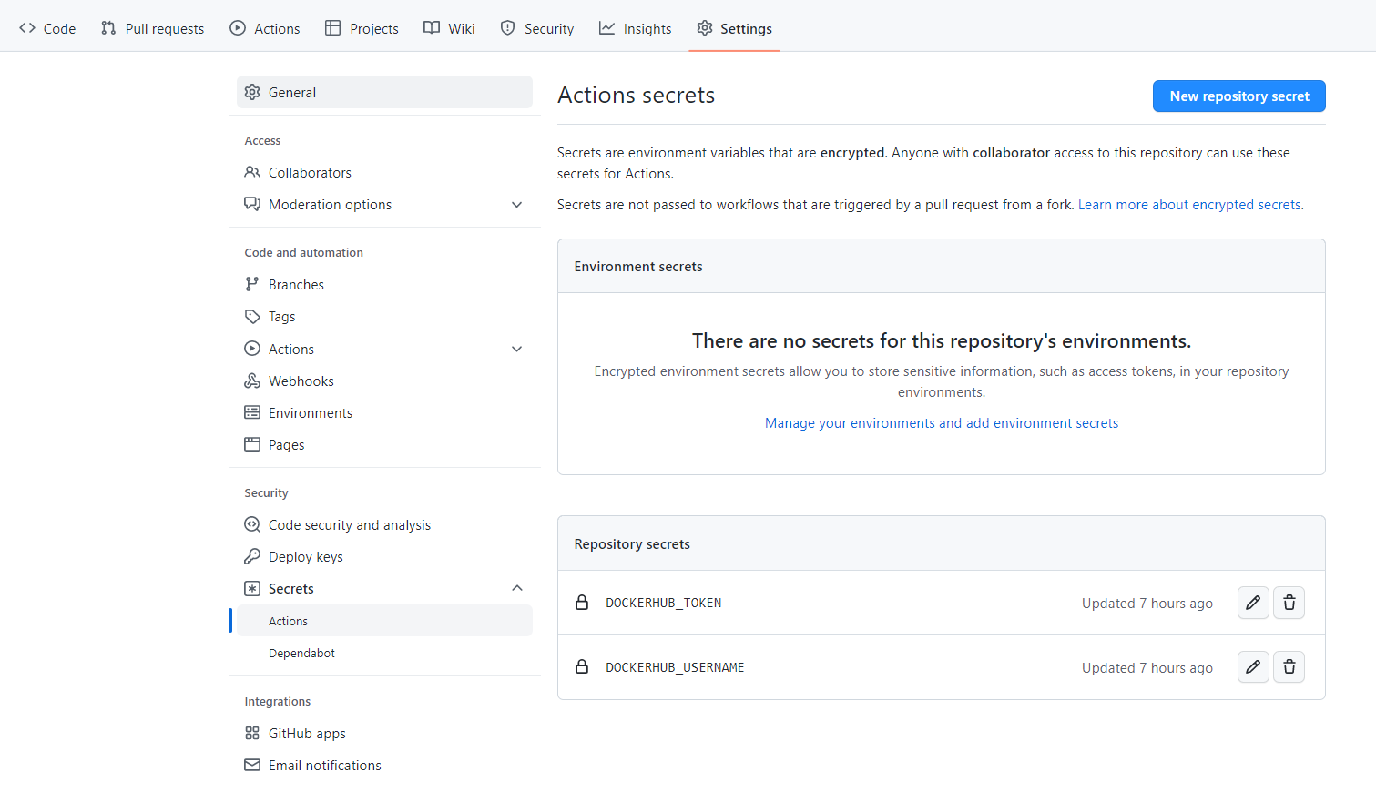Image resolution: width=1376 pixels, height=792 pixels.
Task: Select Dependabot under Secrets
Action: point(384,653)
